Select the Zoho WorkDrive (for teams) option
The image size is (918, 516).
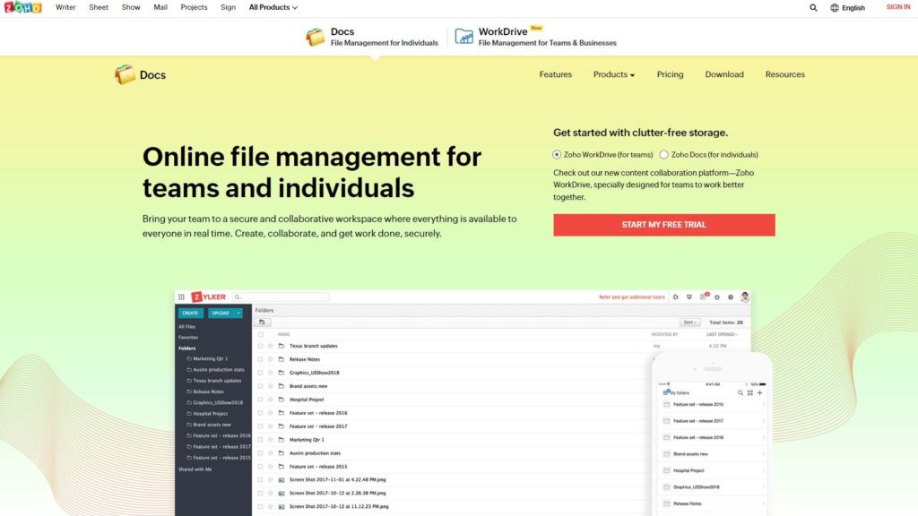coord(557,154)
